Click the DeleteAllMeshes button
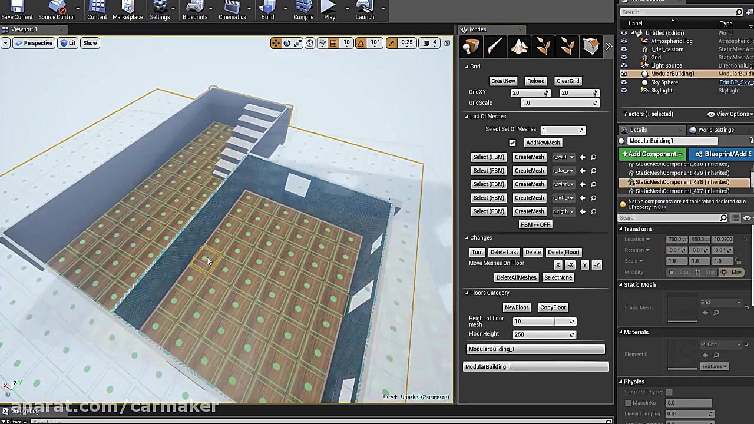 [x=517, y=278]
